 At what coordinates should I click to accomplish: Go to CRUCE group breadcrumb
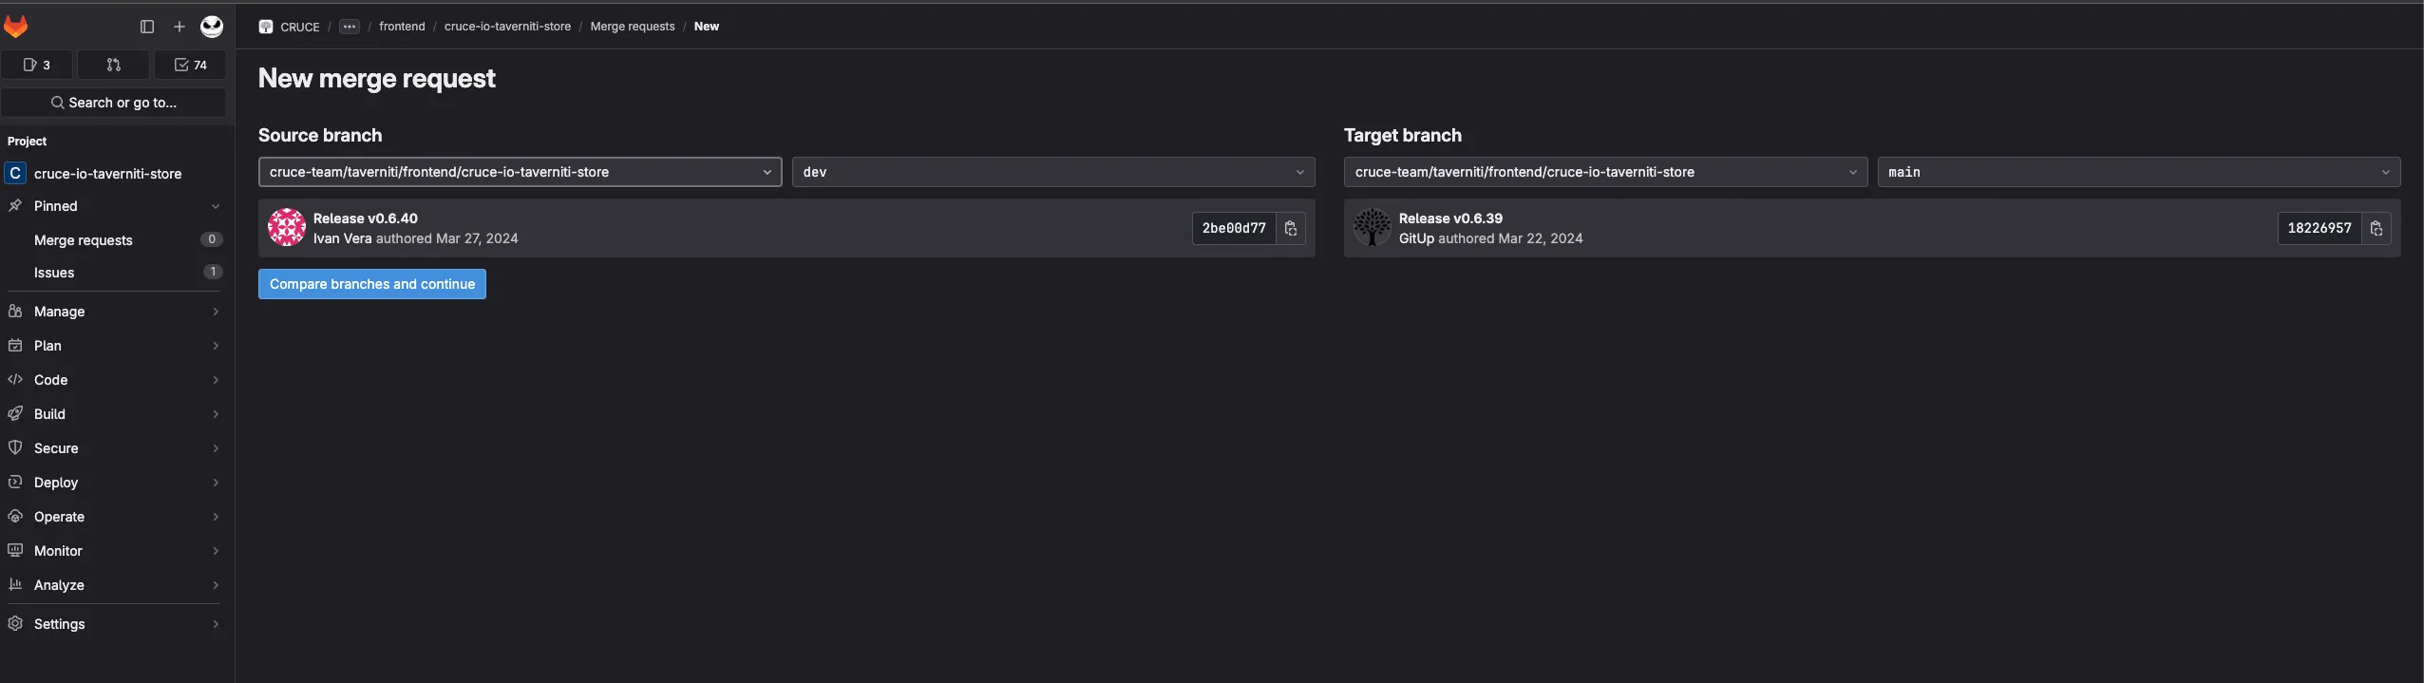300,27
